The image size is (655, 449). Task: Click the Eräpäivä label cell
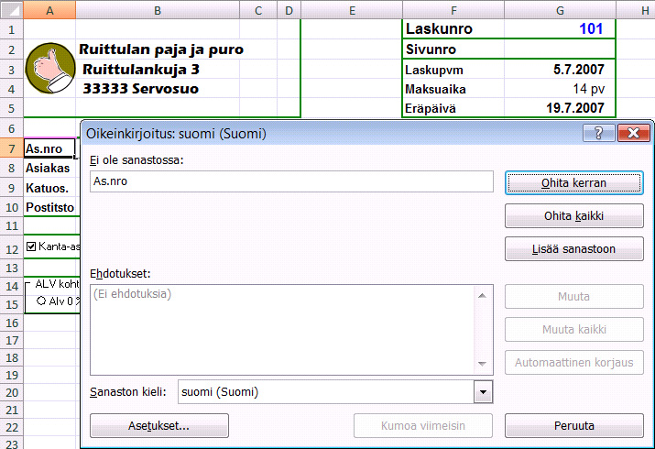coord(453,108)
